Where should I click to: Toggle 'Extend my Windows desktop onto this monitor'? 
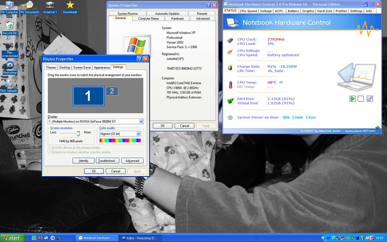click(x=80, y=152)
